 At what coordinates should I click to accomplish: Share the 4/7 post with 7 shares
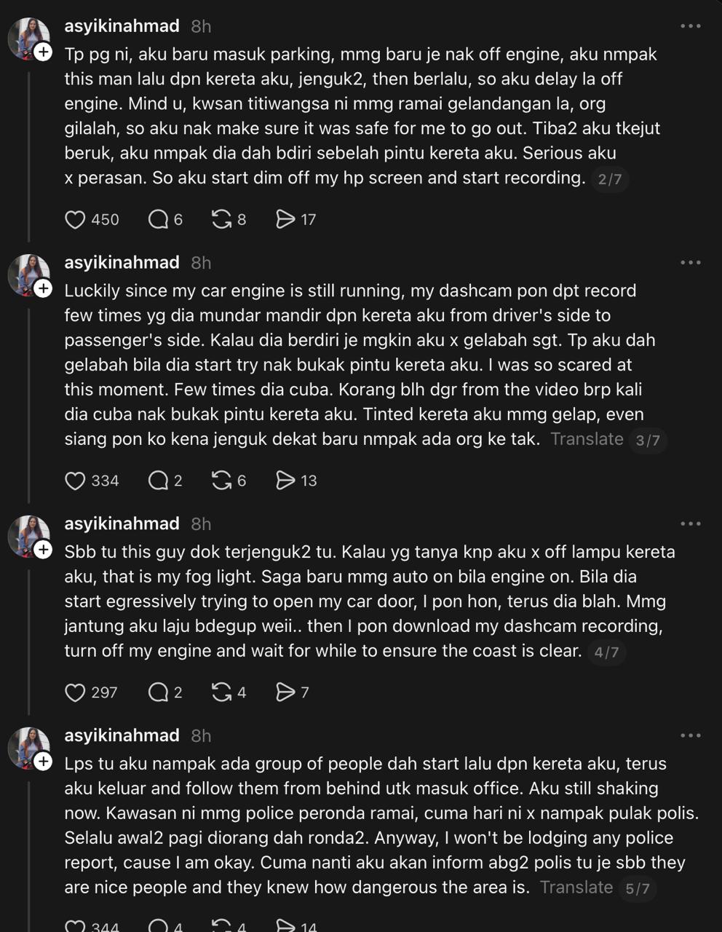285,692
